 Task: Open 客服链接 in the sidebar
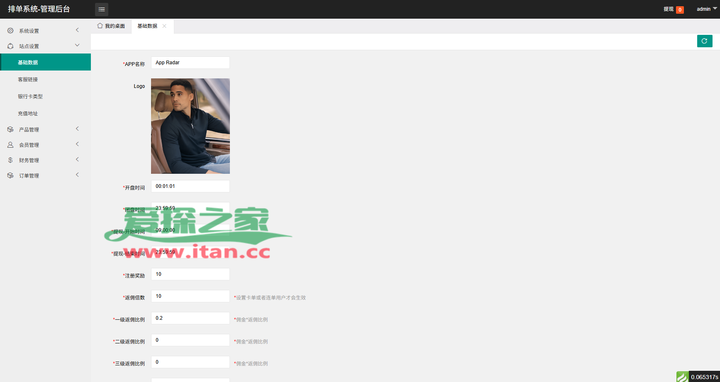tap(28, 80)
